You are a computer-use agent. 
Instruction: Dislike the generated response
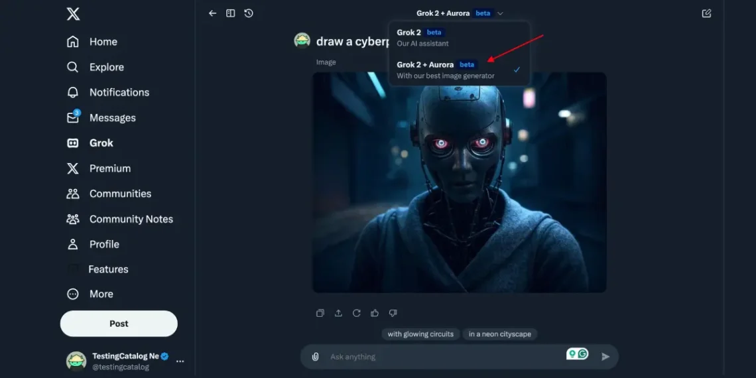pos(393,313)
